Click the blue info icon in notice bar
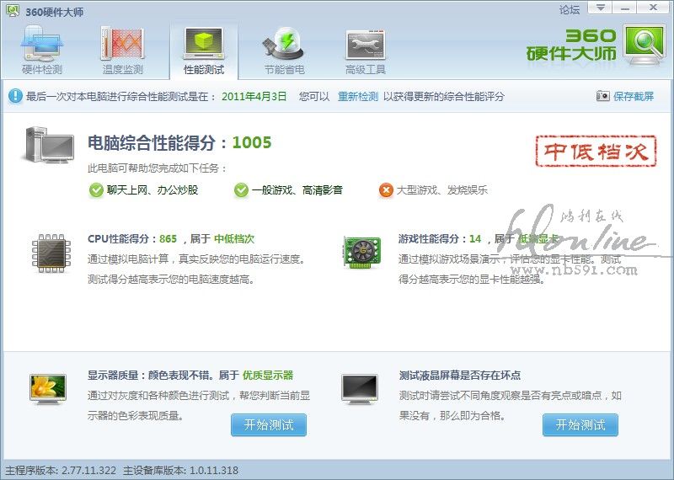 [x=15, y=96]
